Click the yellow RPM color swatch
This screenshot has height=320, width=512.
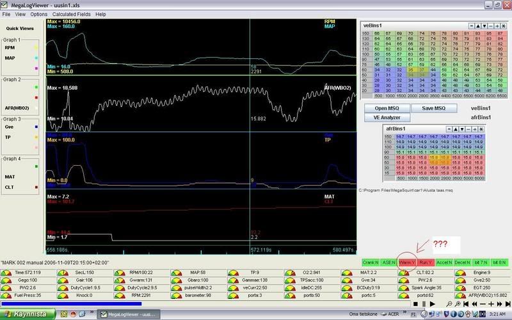[x=38, y=47]
